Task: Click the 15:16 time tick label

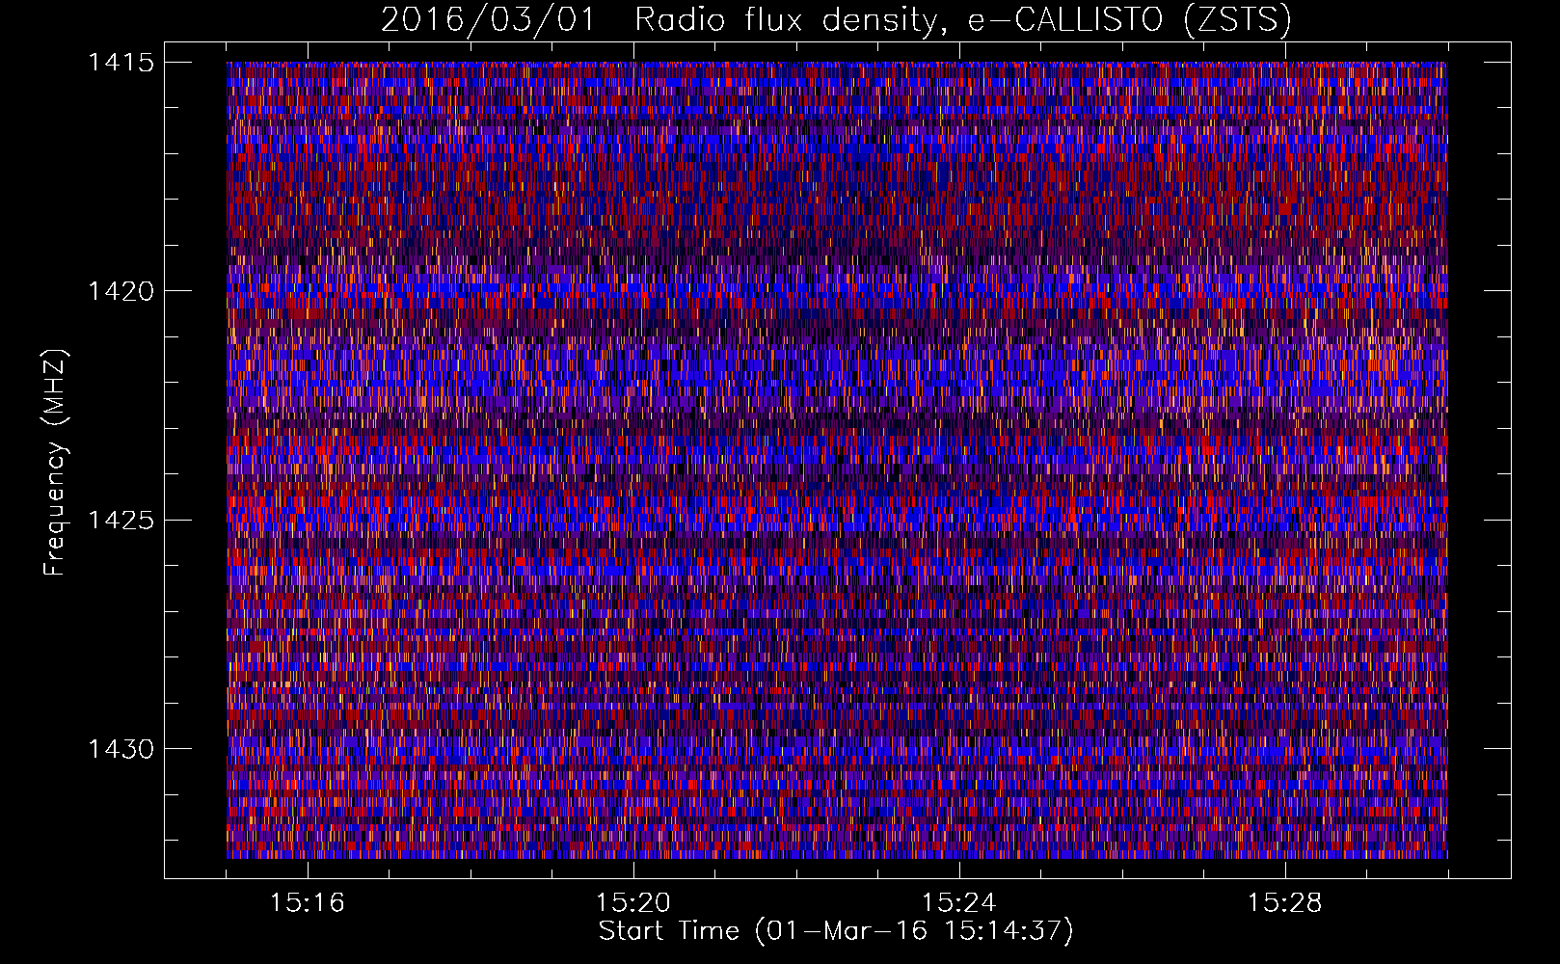Action: click(x=308, y=903)
